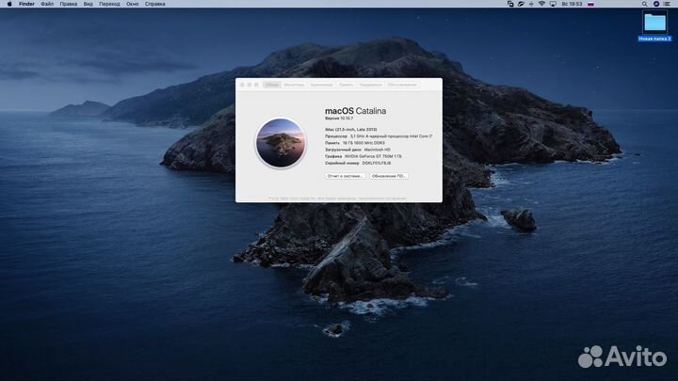Switch to the Поддержка tab
Image resolution: width=678 pixels, height=381 pixels.
[370, 85]
